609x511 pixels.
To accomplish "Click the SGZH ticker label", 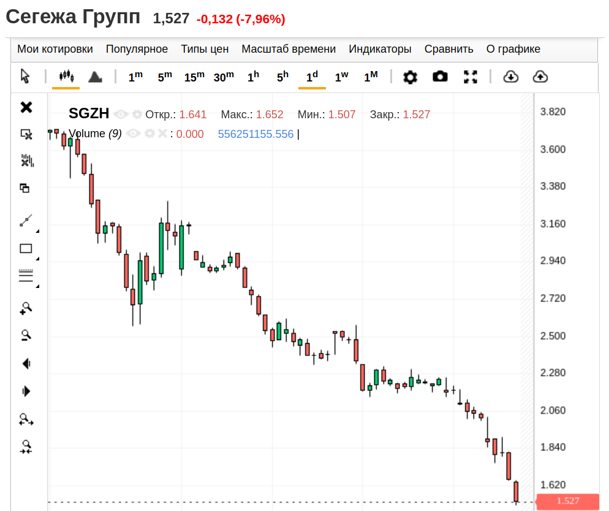I will pos(89,113).
